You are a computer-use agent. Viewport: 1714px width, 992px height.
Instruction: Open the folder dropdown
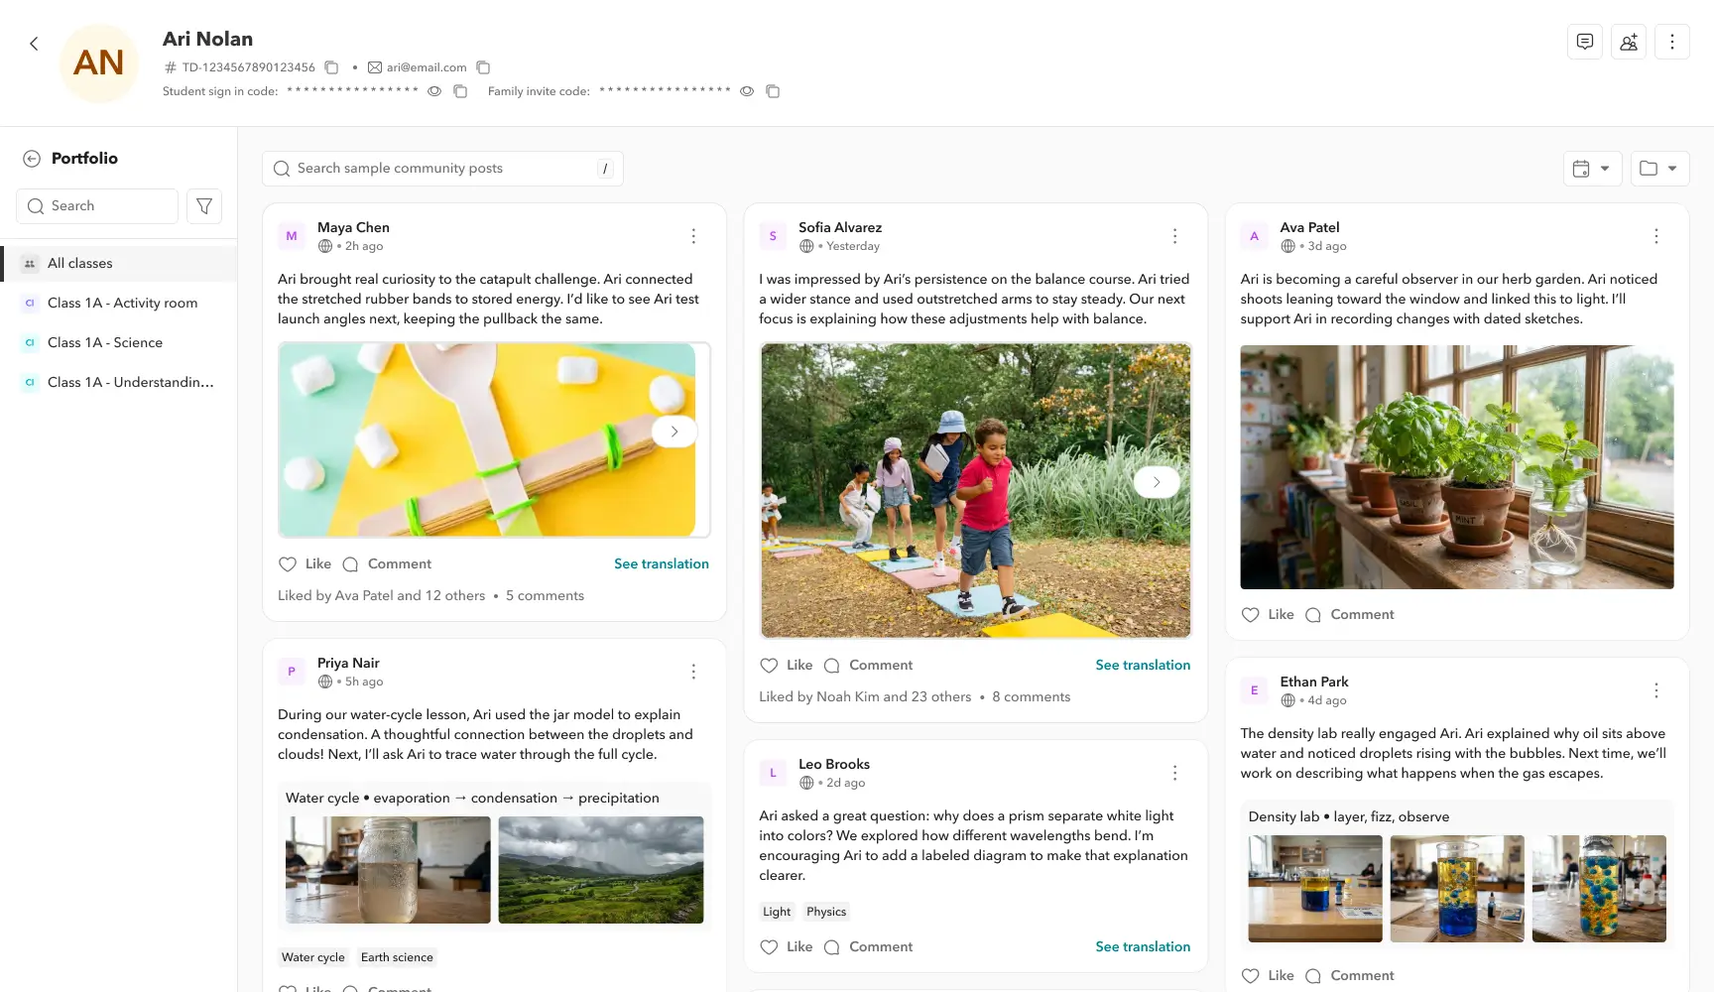[1659, 169]
